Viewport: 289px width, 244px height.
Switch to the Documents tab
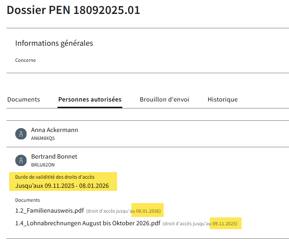coord(24,99)
